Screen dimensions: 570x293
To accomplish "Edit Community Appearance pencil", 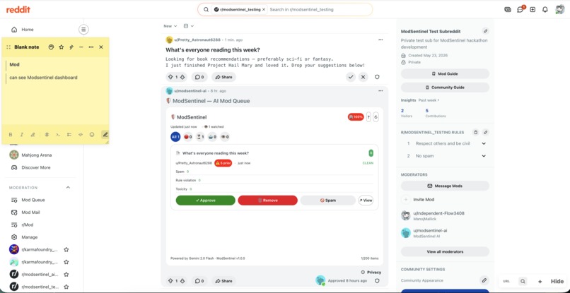I will click(x=484, y=280).
